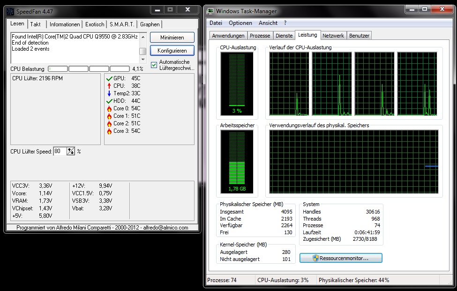Viewport: 457px width, 291px height.
Task: Switch to the Informationen tab
Action: [x=64, y=24]
